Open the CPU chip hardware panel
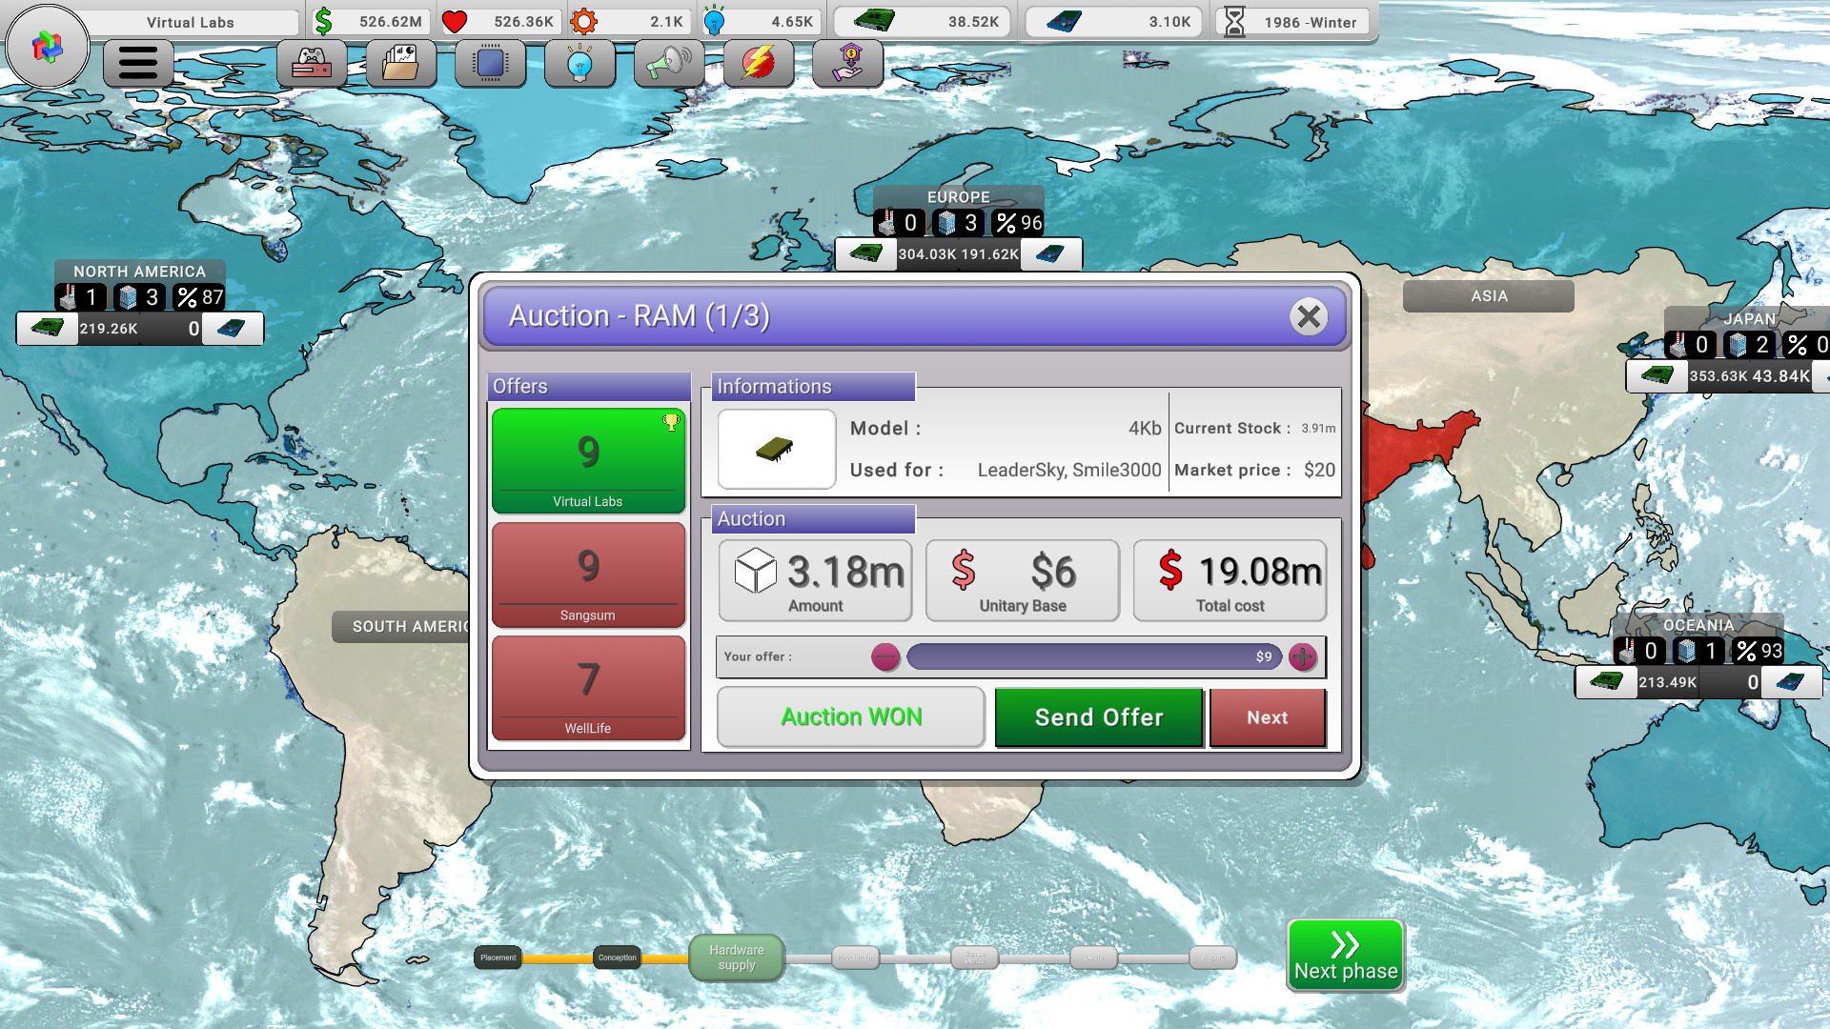This screenshot has width=1830, height=1029. (x=490, y=64)
